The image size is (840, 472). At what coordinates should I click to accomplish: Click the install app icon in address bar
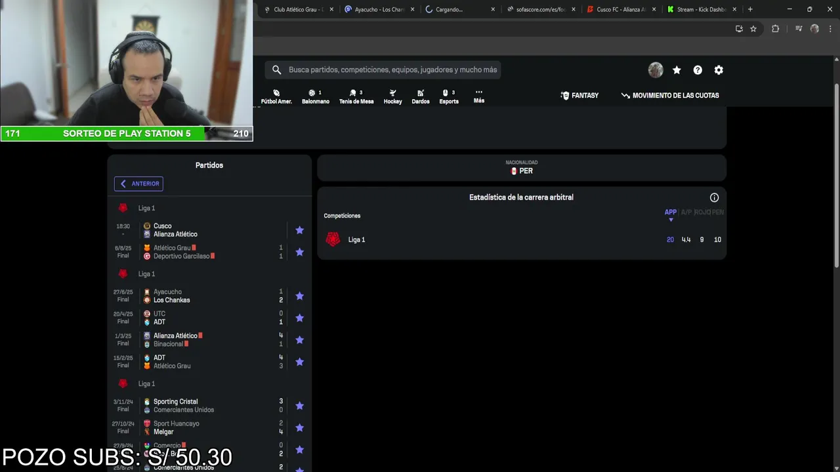point(739,29)
